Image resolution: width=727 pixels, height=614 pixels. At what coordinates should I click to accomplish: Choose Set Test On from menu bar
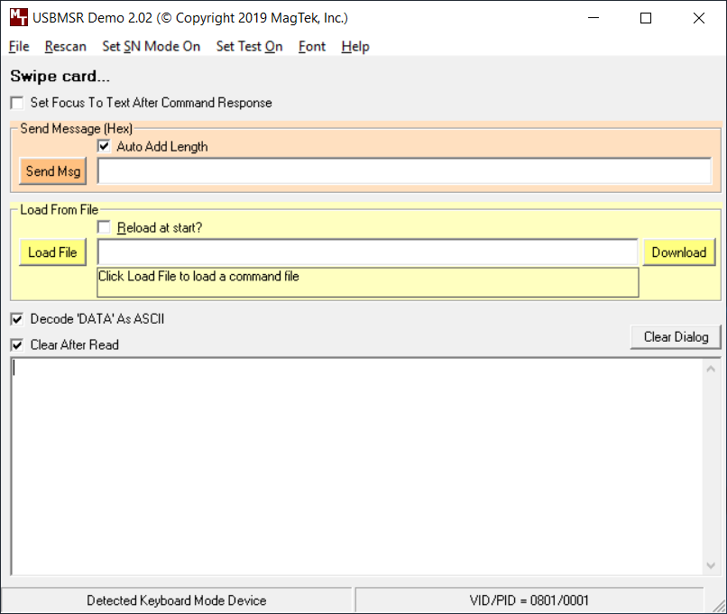tap(249, 46)
